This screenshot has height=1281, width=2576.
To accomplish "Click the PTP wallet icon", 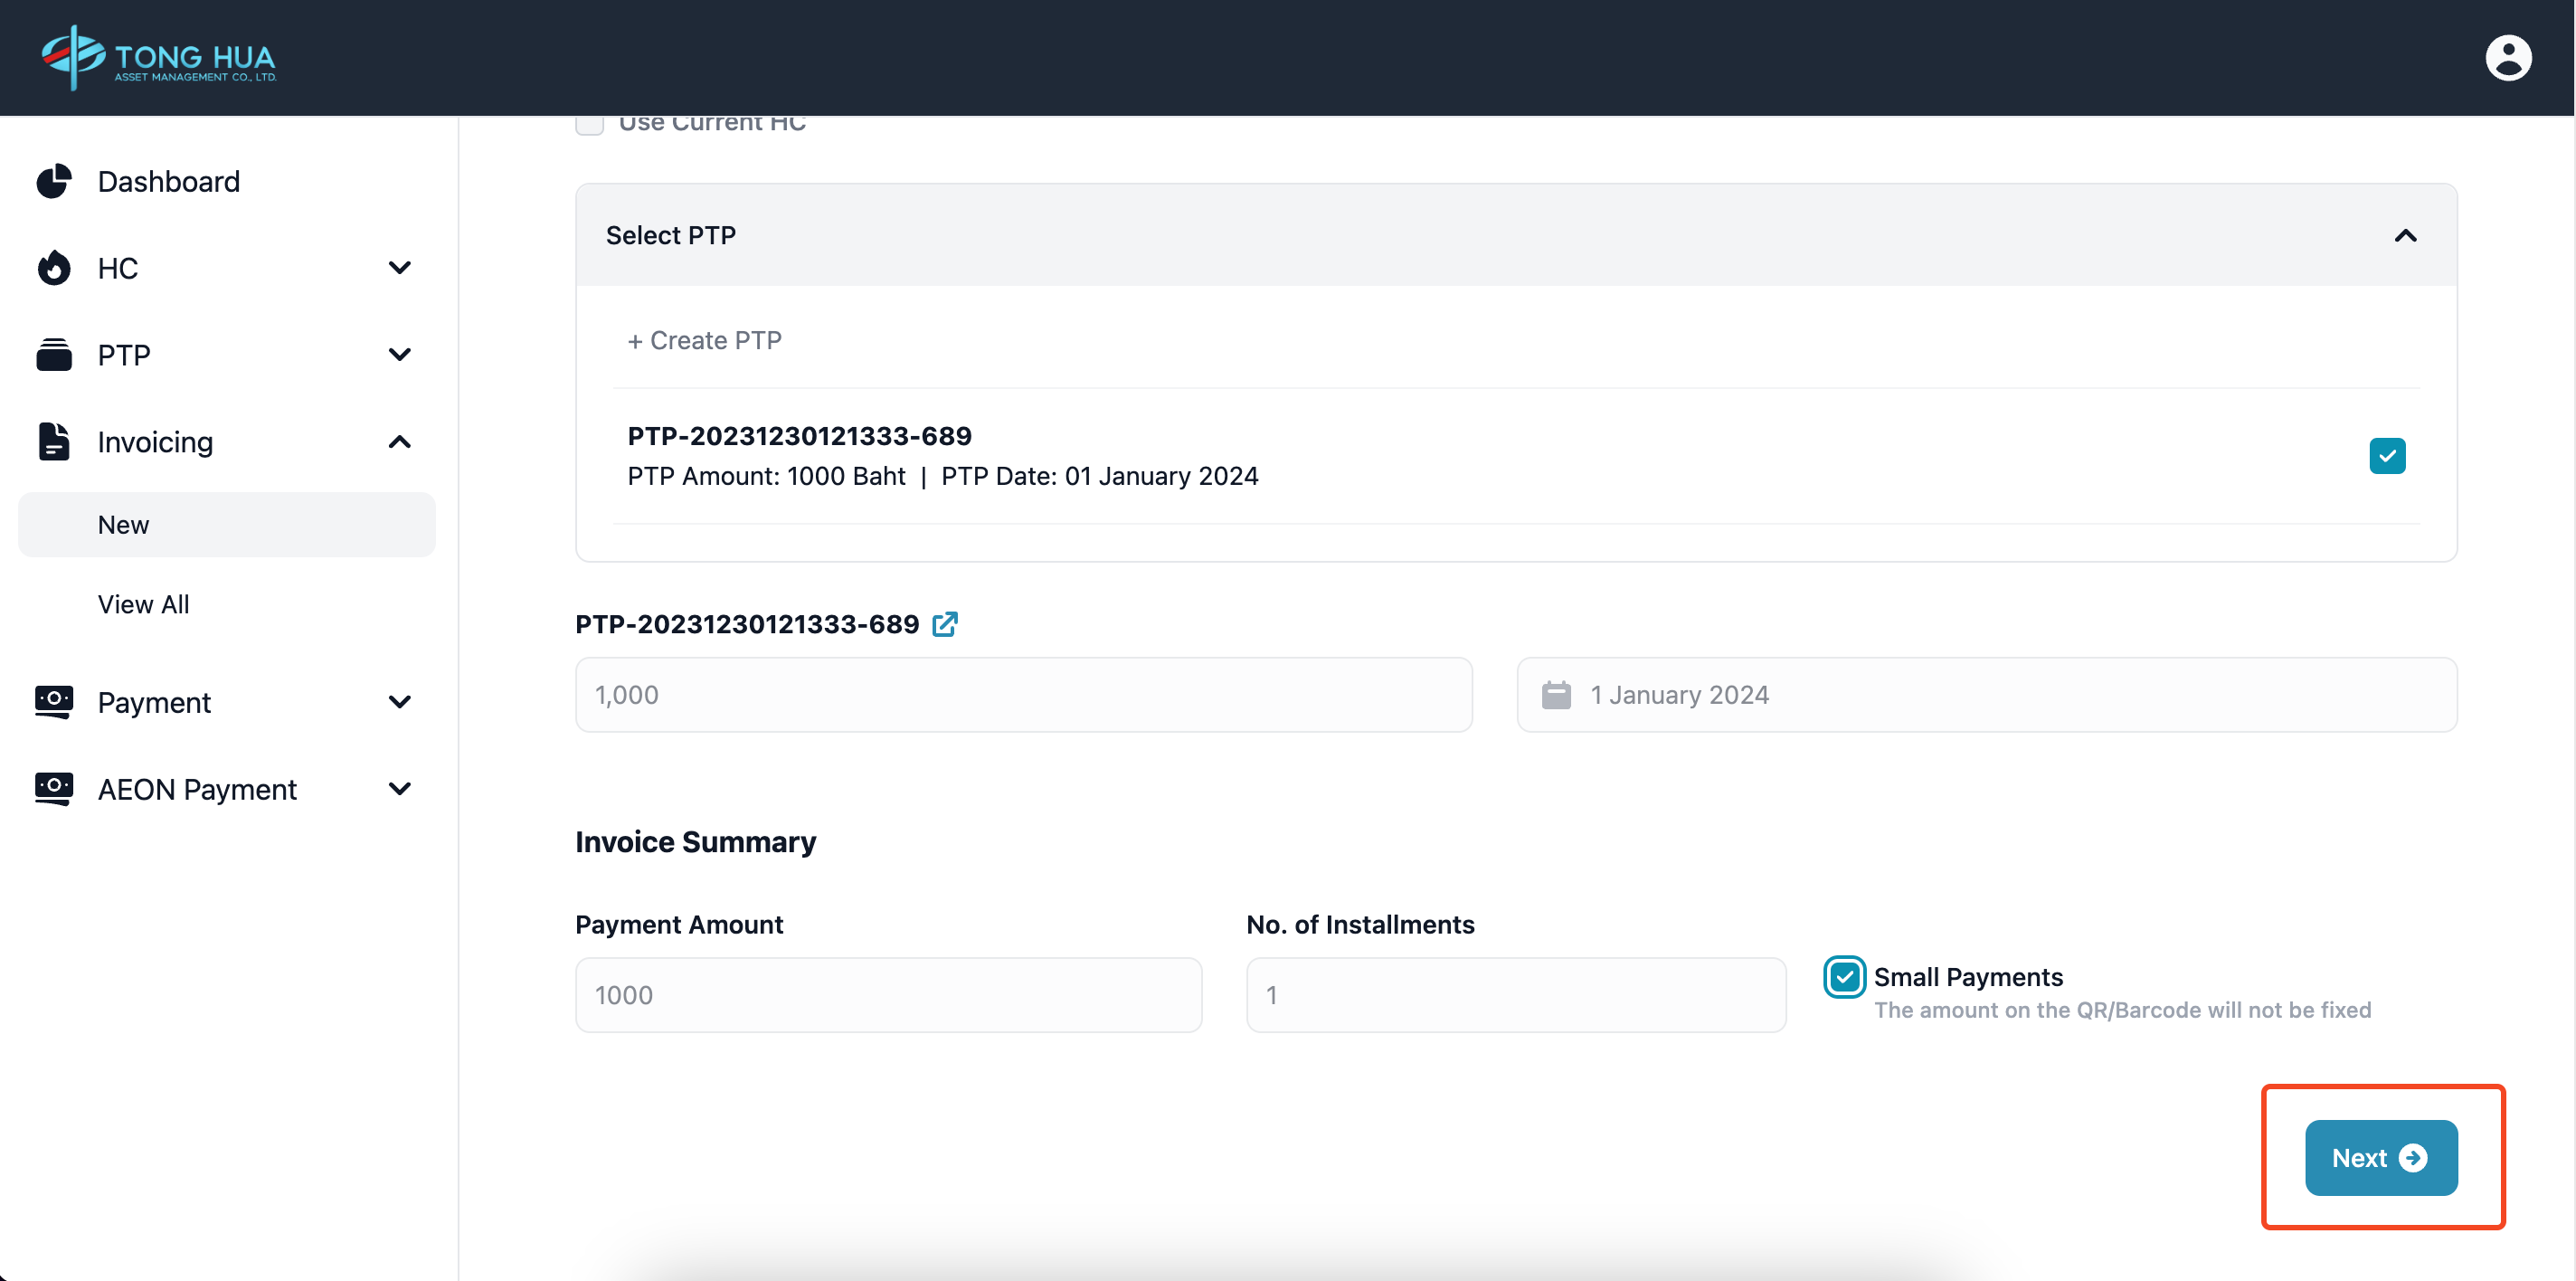I will (54, 355).
